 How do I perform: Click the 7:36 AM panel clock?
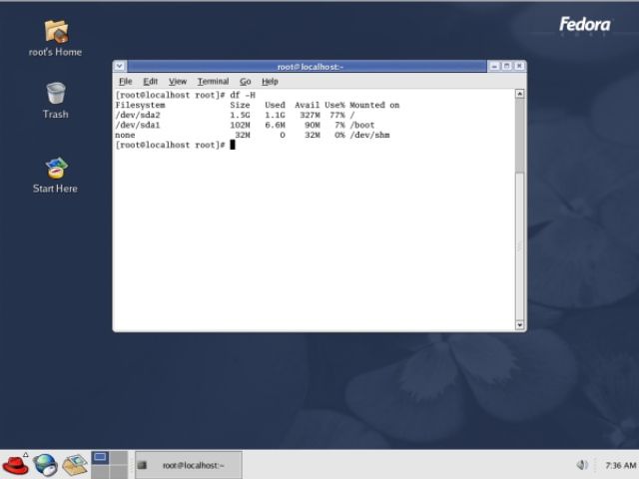[x=620, y=465]
